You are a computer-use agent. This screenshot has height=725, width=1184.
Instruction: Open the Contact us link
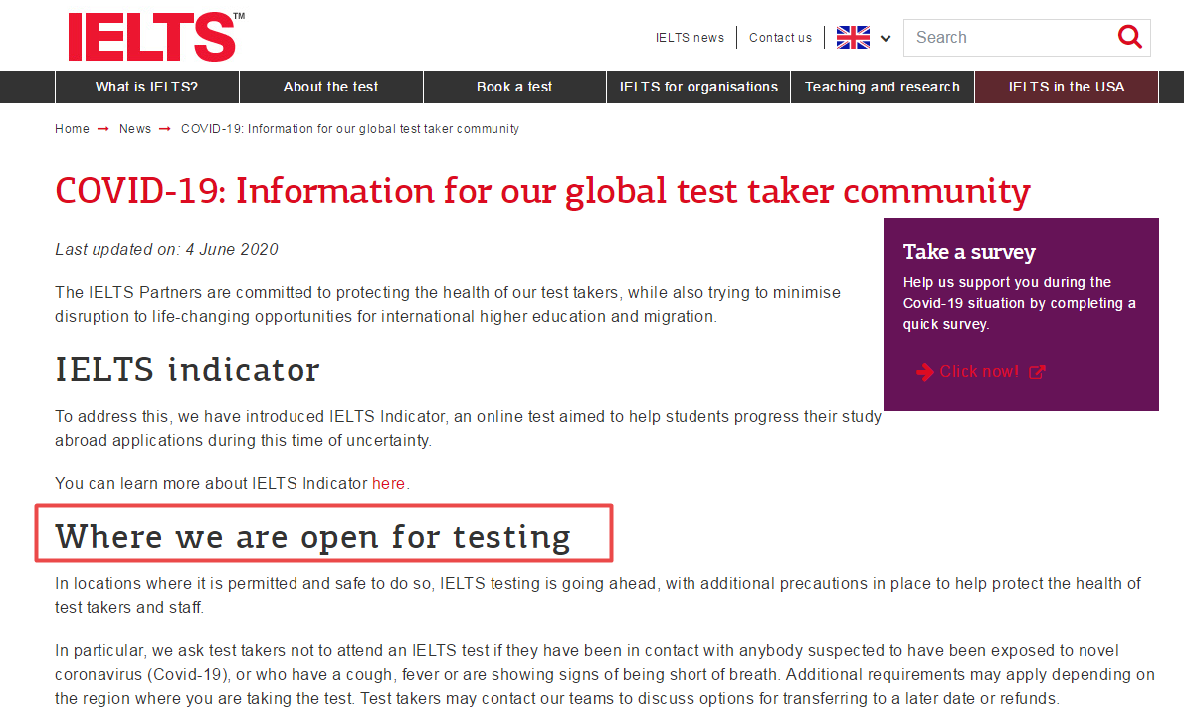[780, 38]
